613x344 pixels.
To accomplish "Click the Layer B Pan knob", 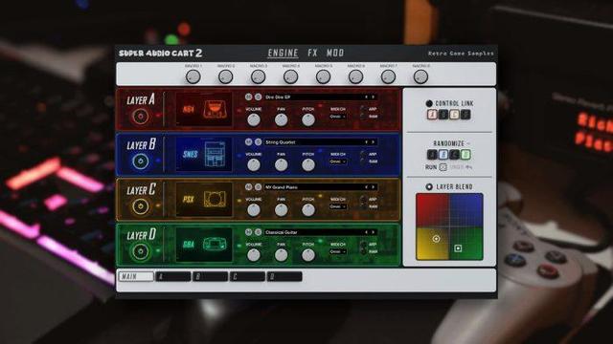I will pos(281,165).
